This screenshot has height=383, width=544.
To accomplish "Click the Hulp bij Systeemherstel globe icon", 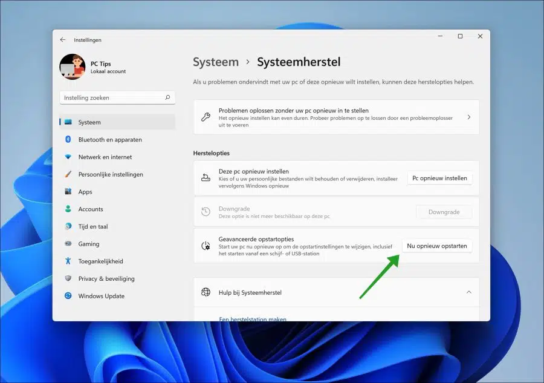I will [x=206, y=292].
